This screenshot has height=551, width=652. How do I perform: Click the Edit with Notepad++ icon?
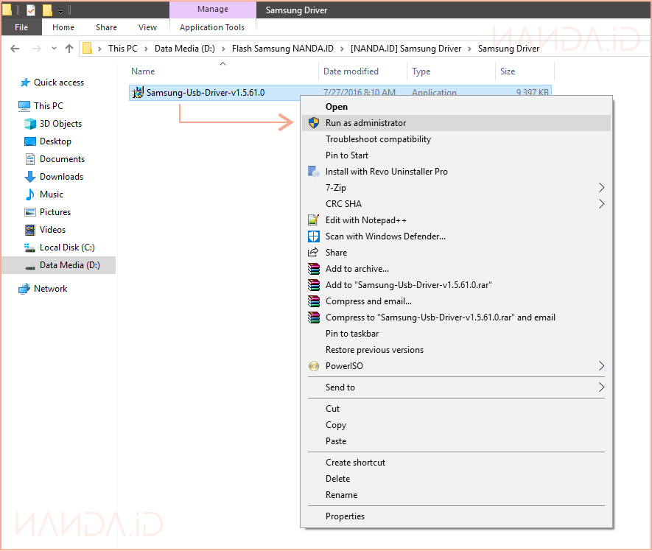click(x=313, y=220)
